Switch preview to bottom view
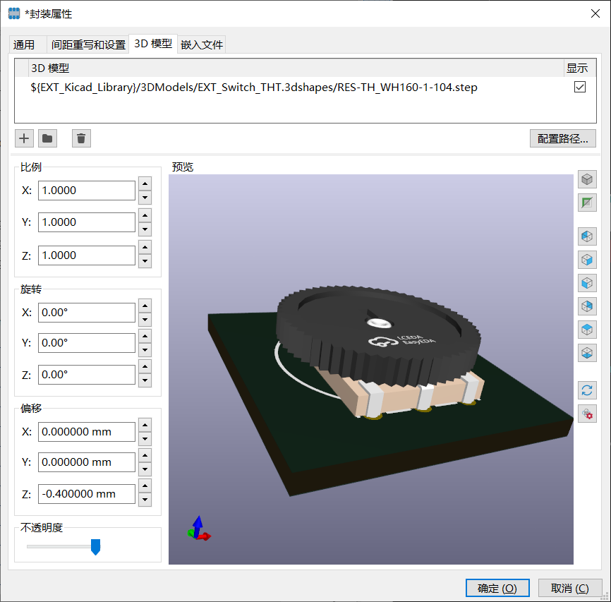The image size is (611, 602). click(x=587, y=353)
